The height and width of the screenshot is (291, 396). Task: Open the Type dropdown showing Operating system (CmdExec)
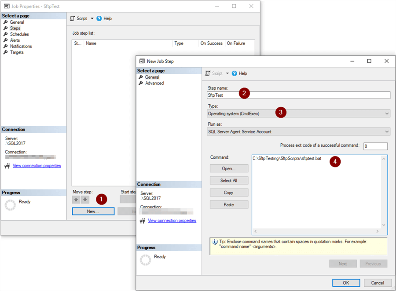[x=298, y=113]
